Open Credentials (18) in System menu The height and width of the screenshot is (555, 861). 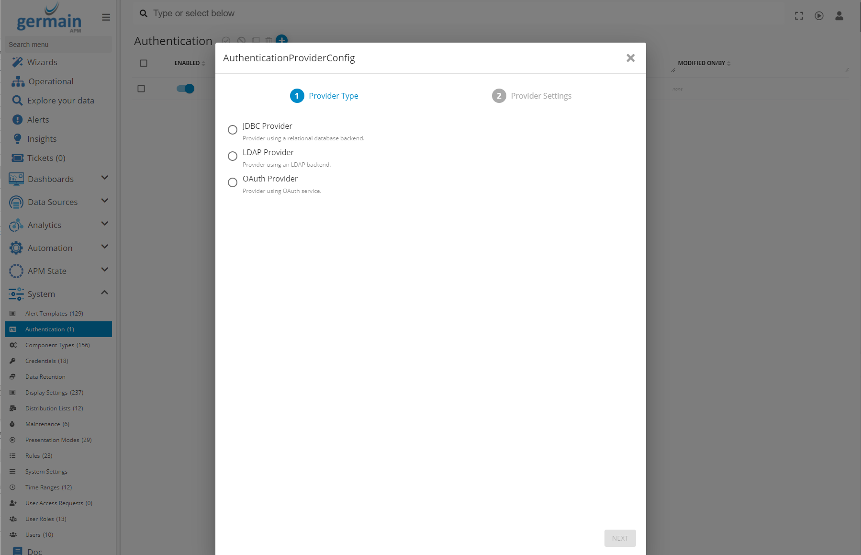[x=46, y=361]
